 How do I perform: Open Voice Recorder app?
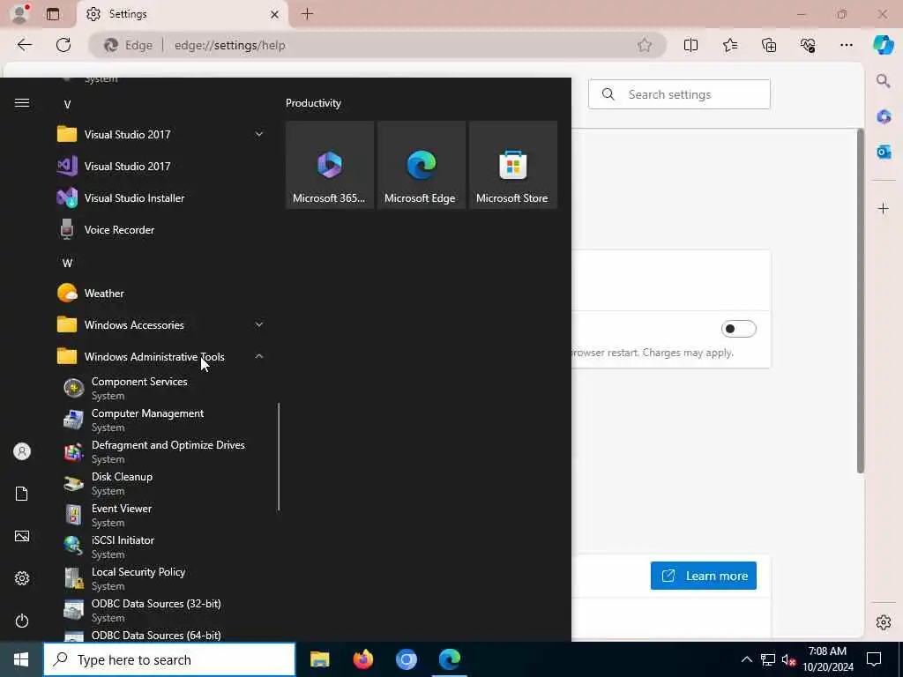pyautogui.click(x=161, y=230)
